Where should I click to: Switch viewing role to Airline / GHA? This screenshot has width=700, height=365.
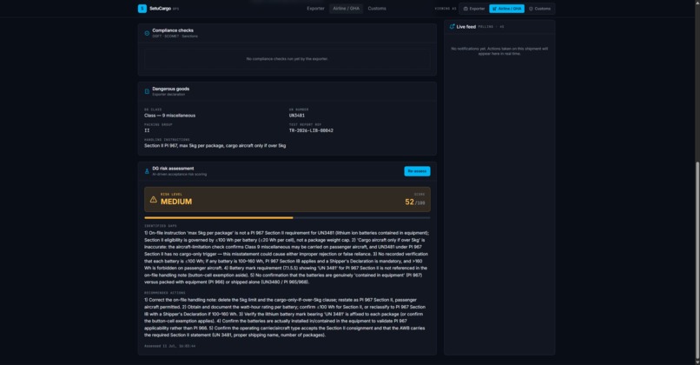click(506, 9)
